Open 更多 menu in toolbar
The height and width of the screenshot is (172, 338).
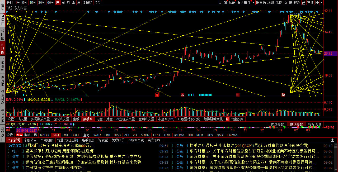tap(311, 3)
